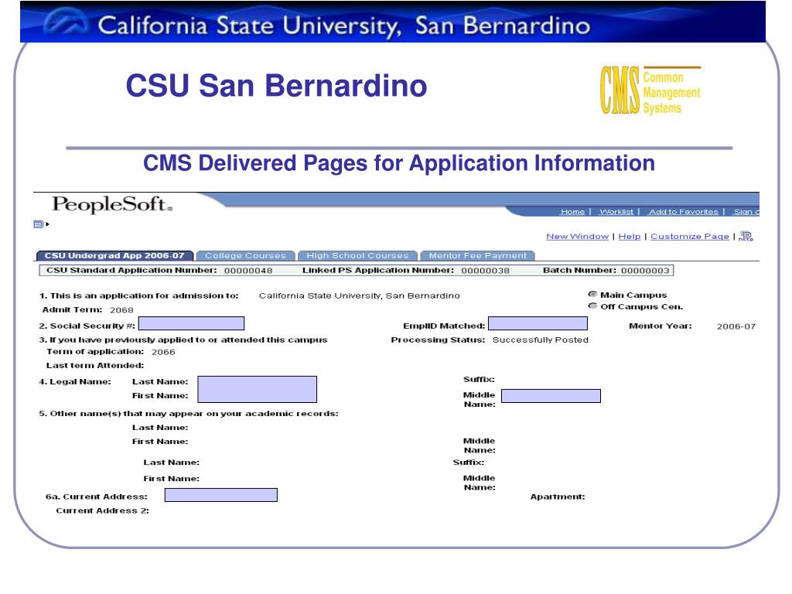The image size is (792, 594).
Task: Click the PeopleSoft logo
Action: 112,204
